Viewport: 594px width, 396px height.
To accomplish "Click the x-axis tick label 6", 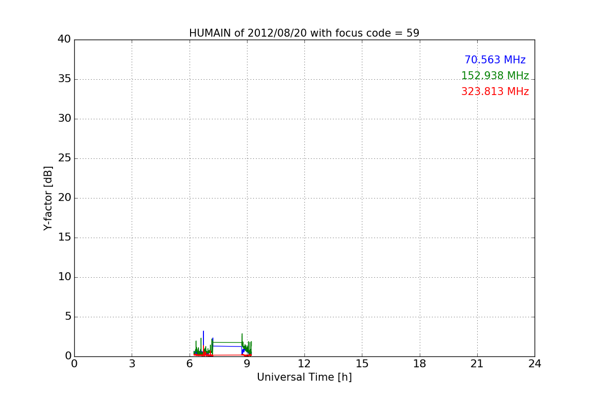I will [189, 363].
